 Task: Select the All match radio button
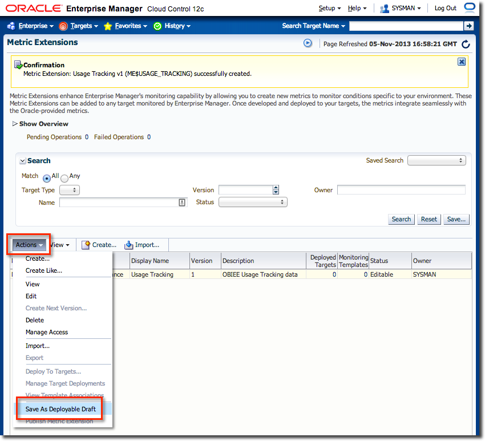tap(47, 178)
